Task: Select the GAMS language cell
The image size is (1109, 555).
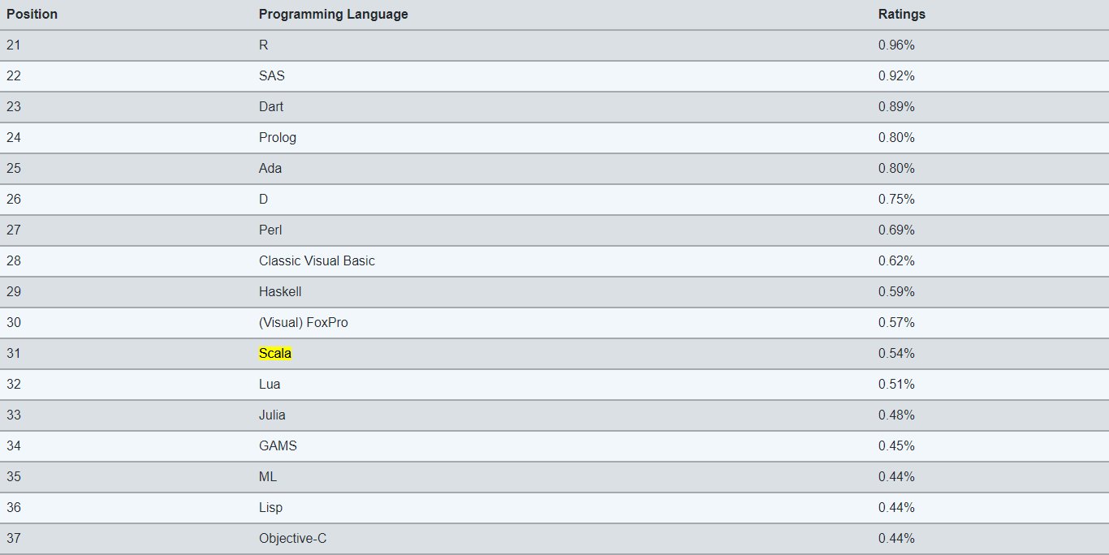Action: pyautogui.click(x=278, y=446)
